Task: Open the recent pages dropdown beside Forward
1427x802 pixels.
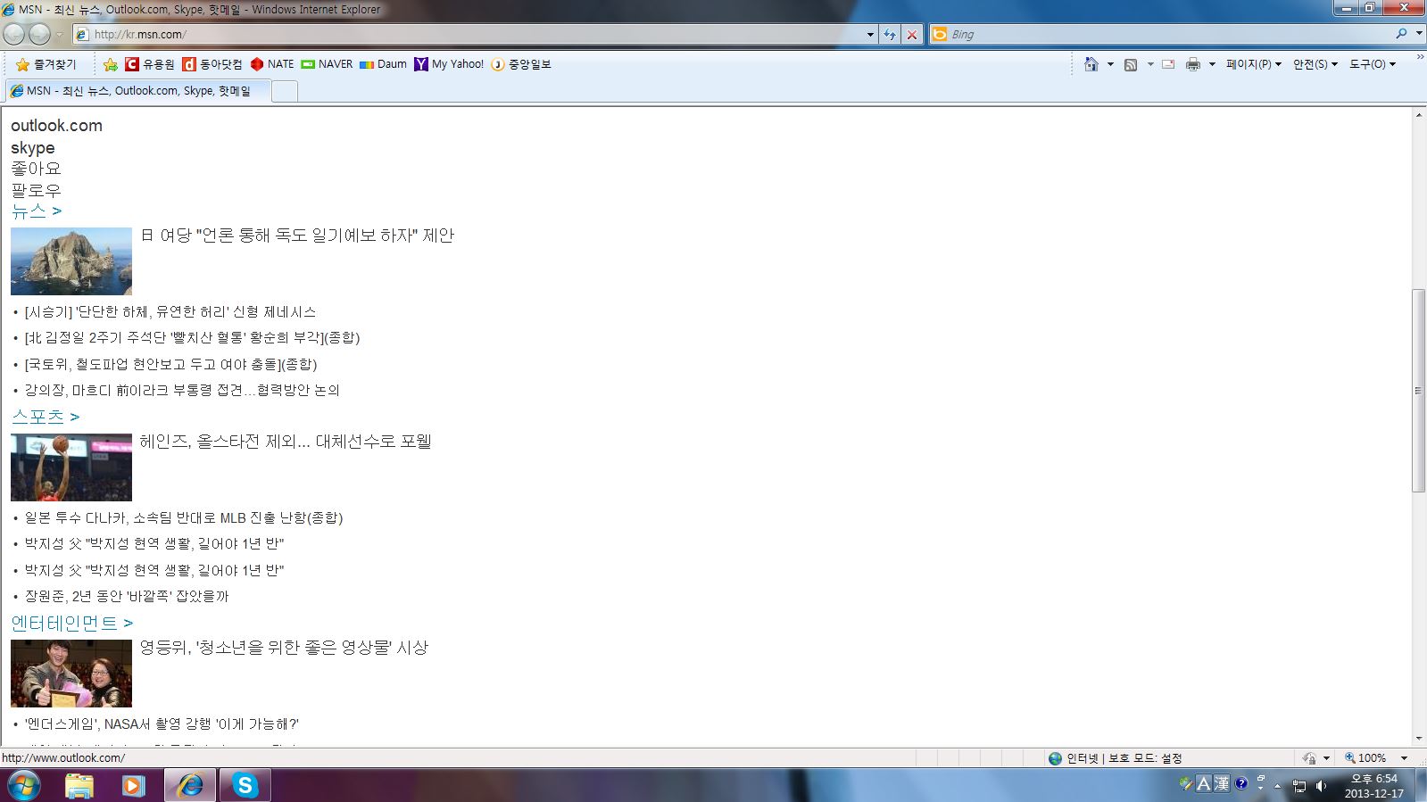Action: 60,35
